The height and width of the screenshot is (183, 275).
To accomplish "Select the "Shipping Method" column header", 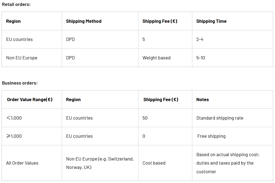I will click(x=84, y=21).
